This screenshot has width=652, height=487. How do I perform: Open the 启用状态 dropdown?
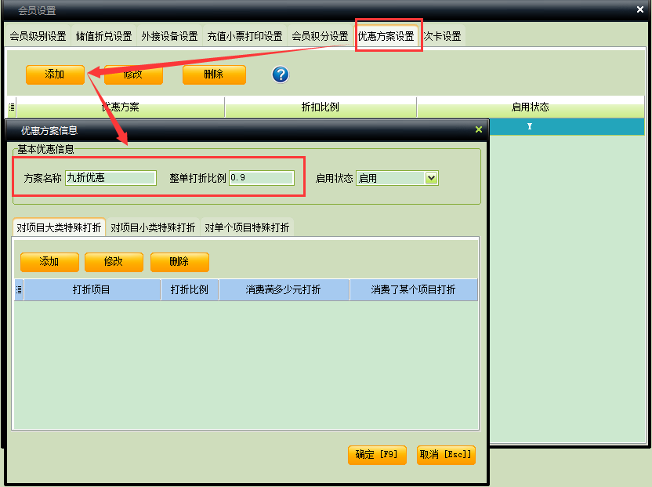[430, 178]
